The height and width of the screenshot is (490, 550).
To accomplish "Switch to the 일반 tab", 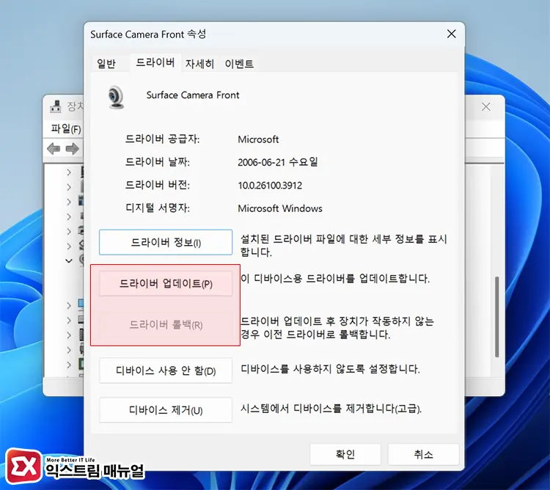I will (106, 64).
